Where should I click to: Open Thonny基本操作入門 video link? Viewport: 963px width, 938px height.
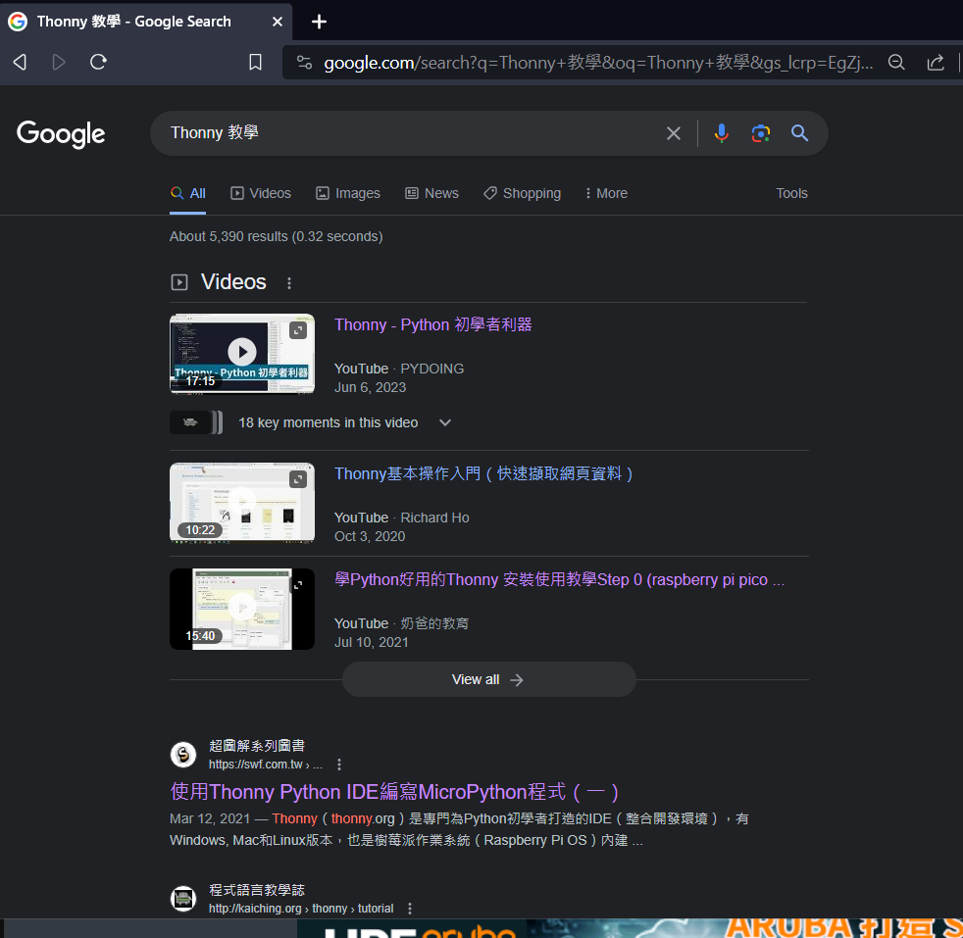484,474
